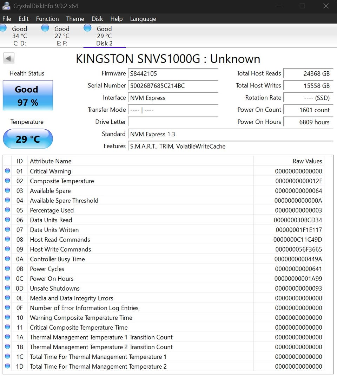Click status orb for Percentage Used row
Viewport: 337px width, 376px height.
(7, 210)
